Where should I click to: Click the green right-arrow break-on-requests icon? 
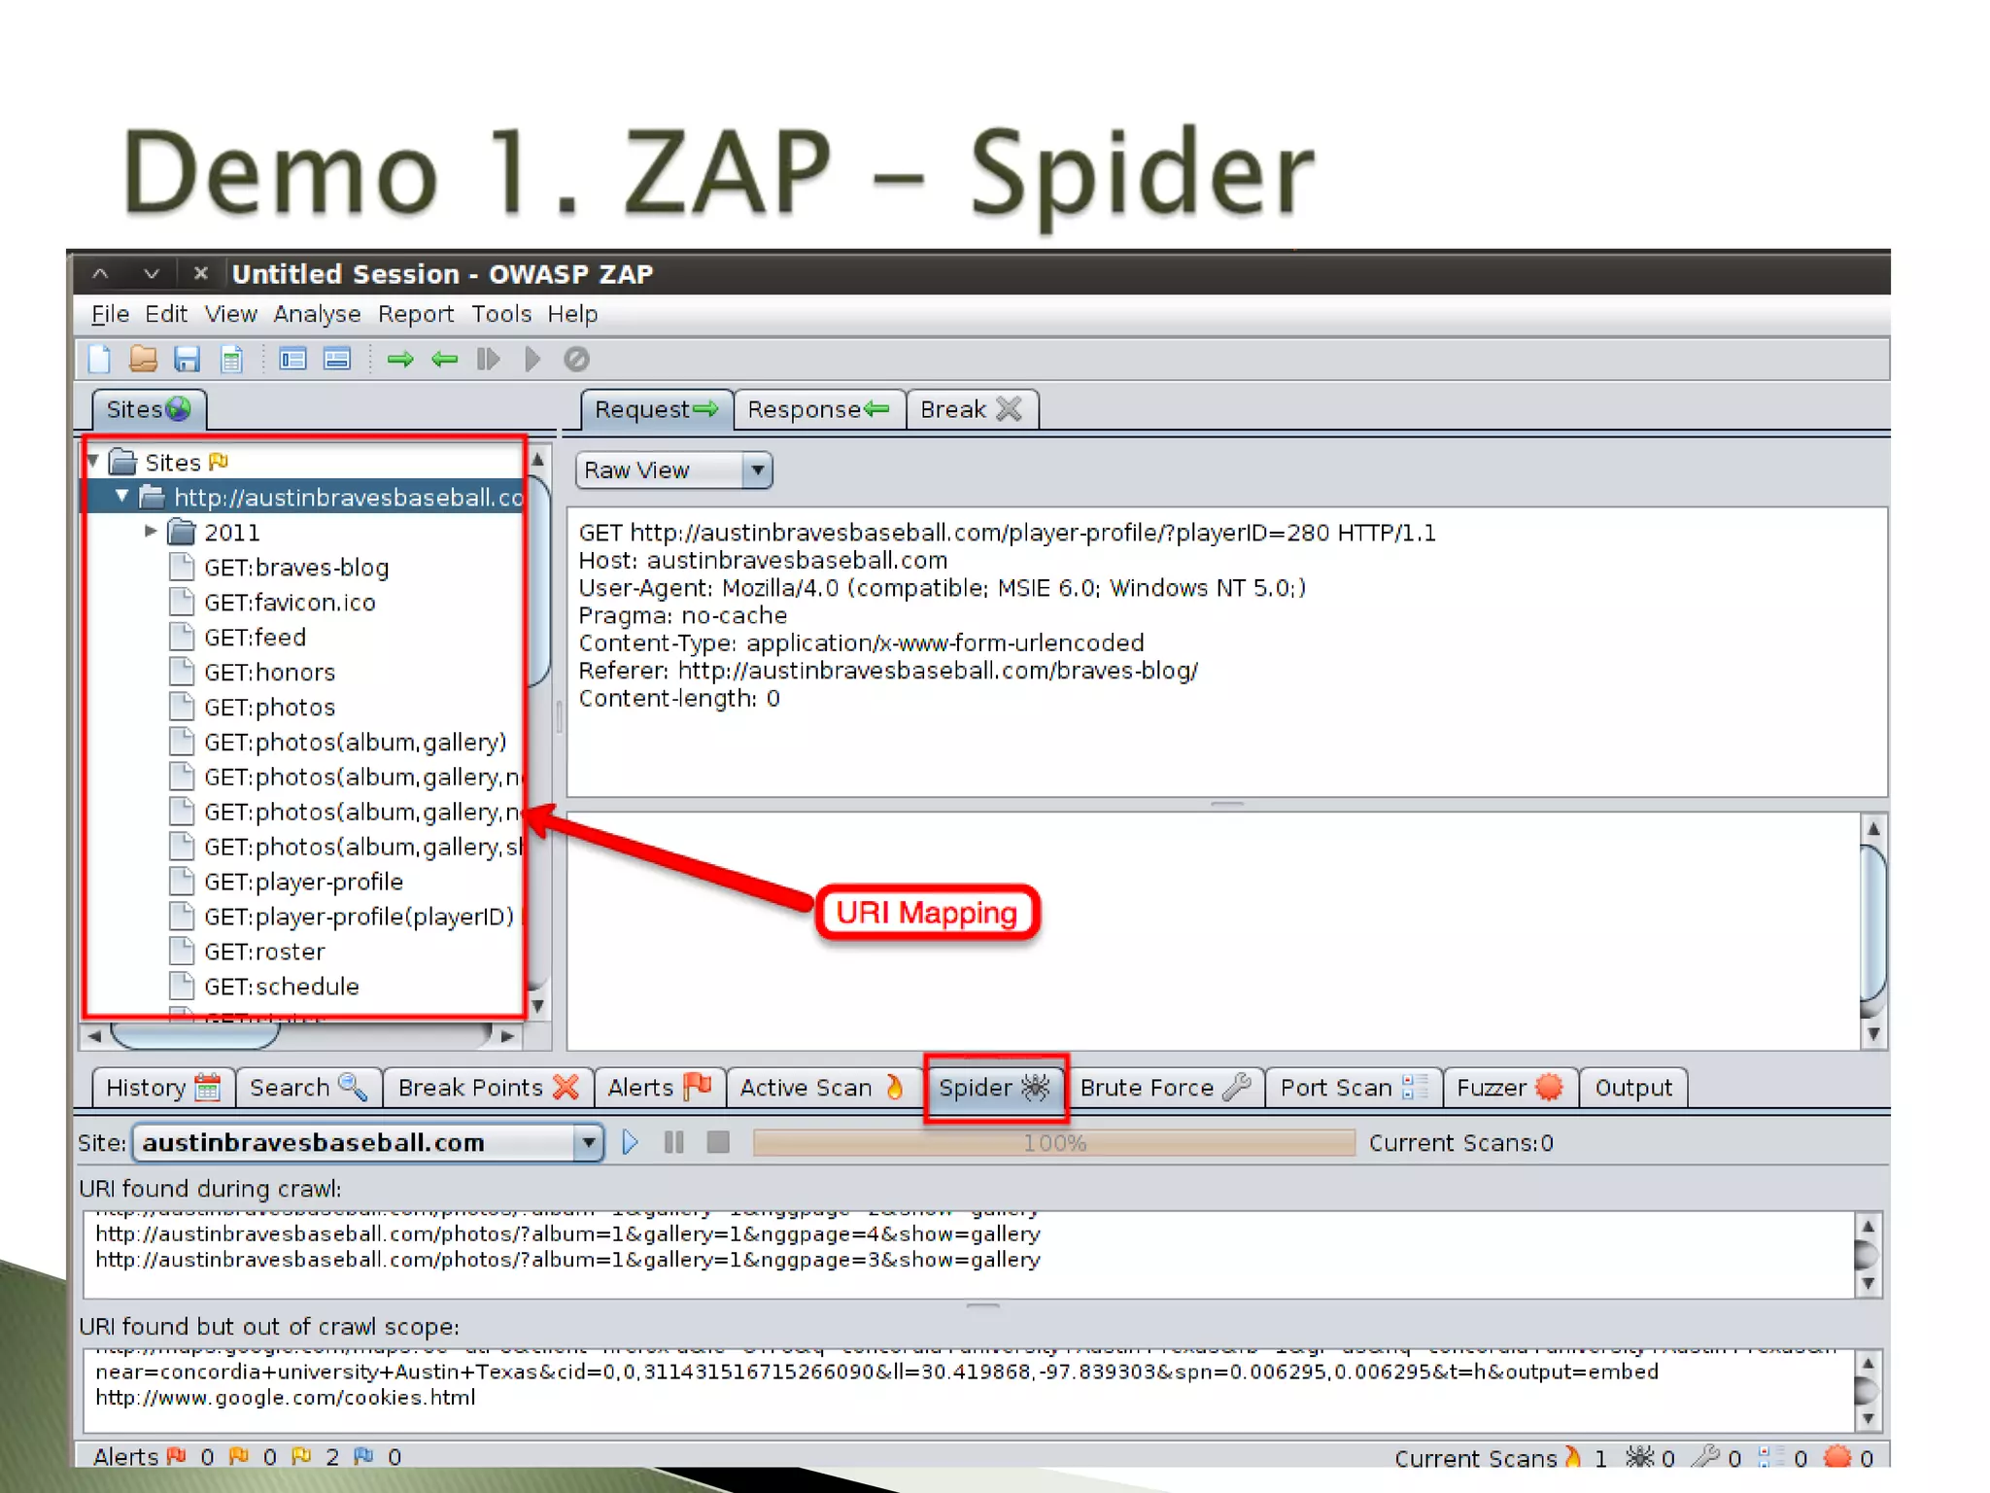pyautogui.click(x=400, y=360)
